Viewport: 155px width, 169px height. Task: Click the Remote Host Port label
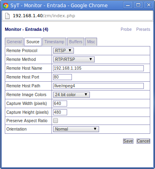point(23,77)
